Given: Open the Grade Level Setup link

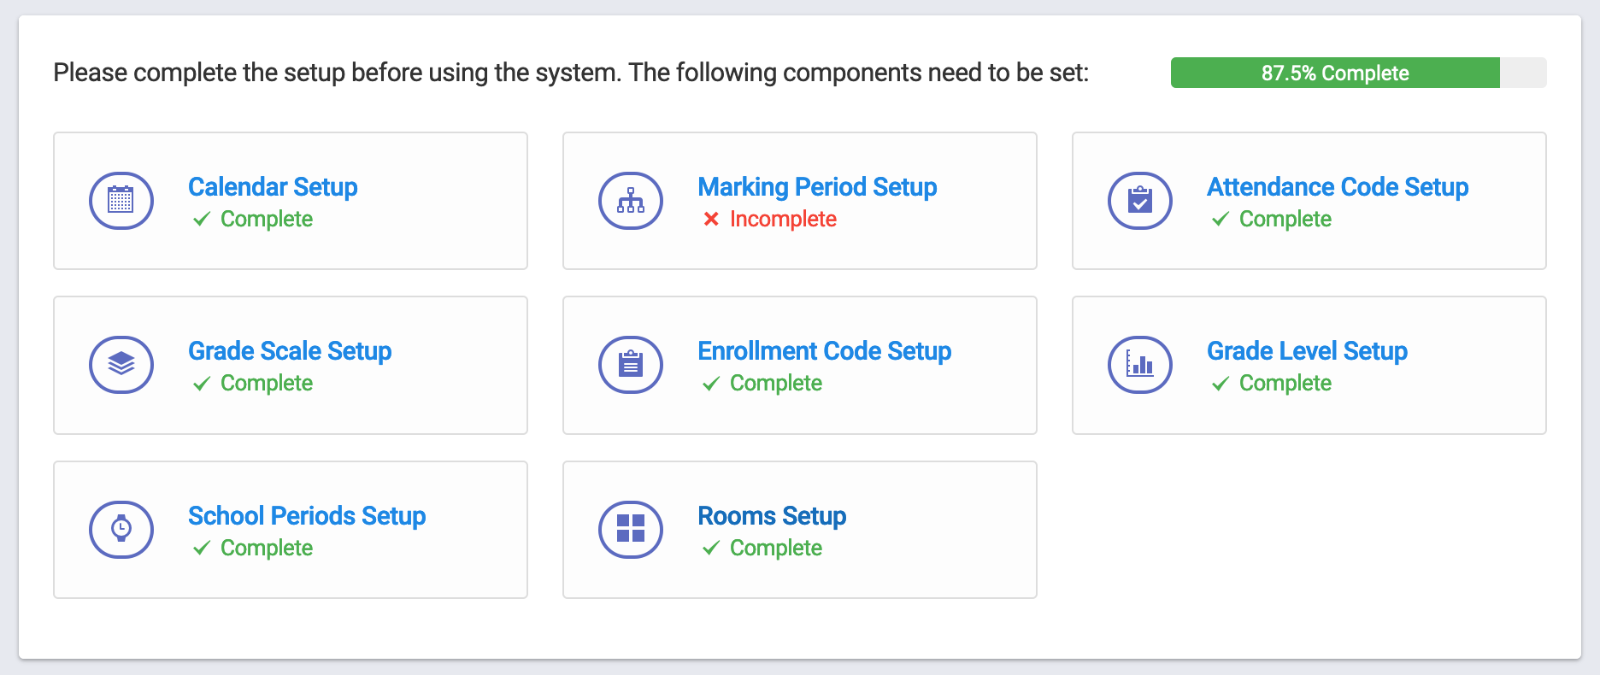Looking at the screenshot, I should click(x=1307, y=351).
